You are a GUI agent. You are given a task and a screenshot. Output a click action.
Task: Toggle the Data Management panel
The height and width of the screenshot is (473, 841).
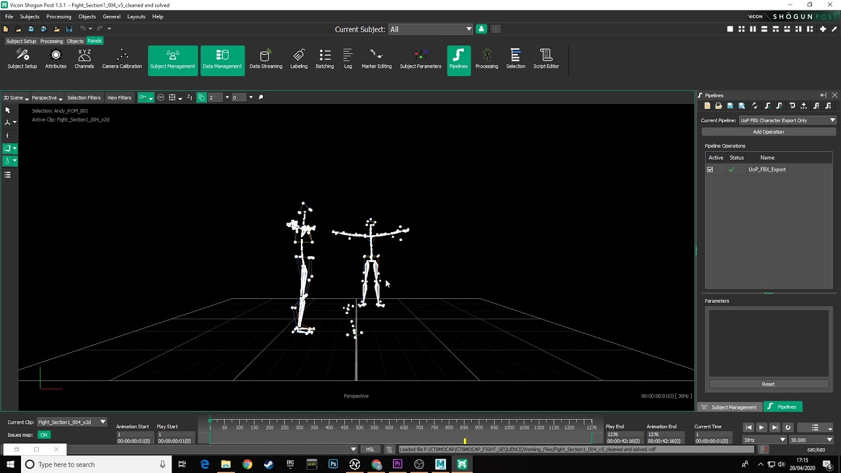coord(222,60)
